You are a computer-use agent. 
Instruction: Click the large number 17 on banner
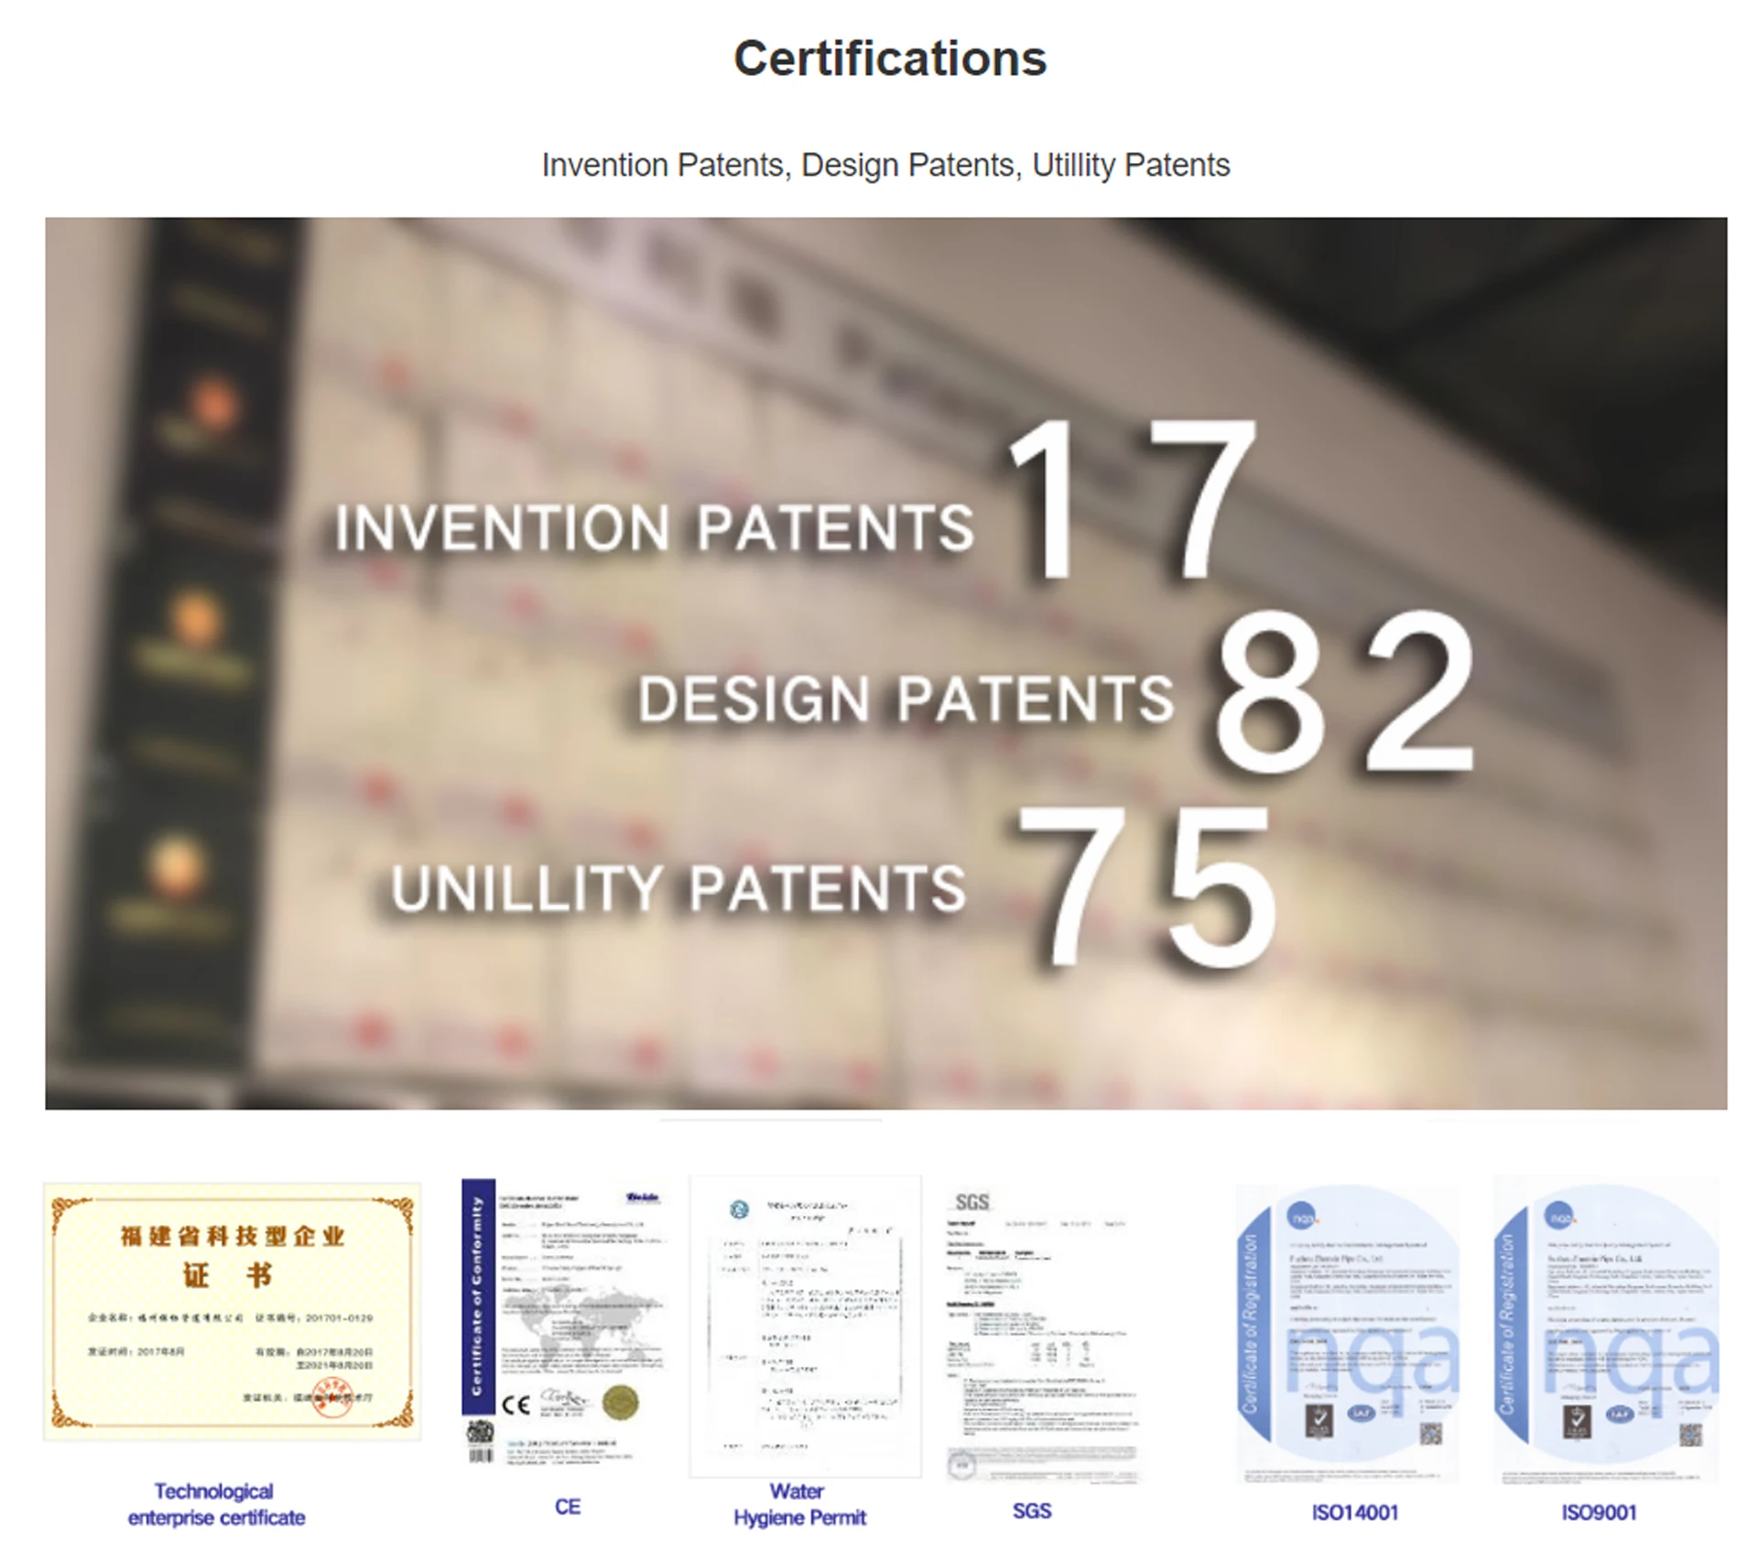(1132, 499)
